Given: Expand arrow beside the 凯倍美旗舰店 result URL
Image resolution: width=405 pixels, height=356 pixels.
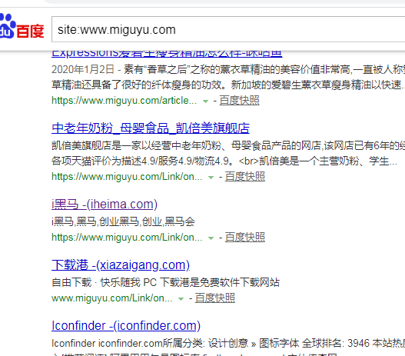Looking at the screenshot, I should coord(211,178).
